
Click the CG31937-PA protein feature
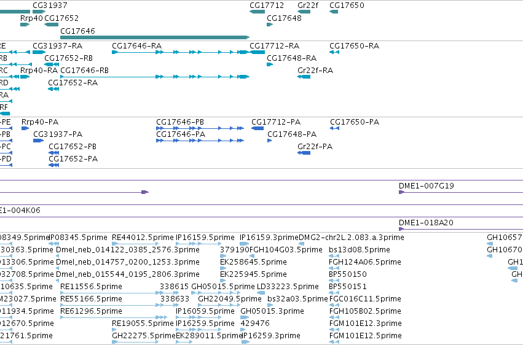pyautogui.click(x=38, y=141)
